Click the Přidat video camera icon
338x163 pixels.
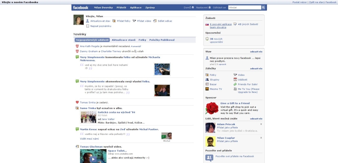point(134,21)
